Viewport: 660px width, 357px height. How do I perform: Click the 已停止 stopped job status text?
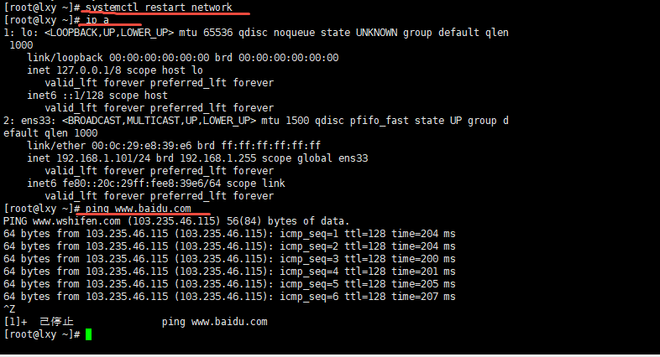56,322
